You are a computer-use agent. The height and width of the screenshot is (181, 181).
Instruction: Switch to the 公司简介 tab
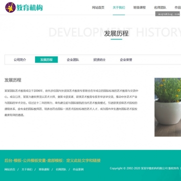point(20,59)
